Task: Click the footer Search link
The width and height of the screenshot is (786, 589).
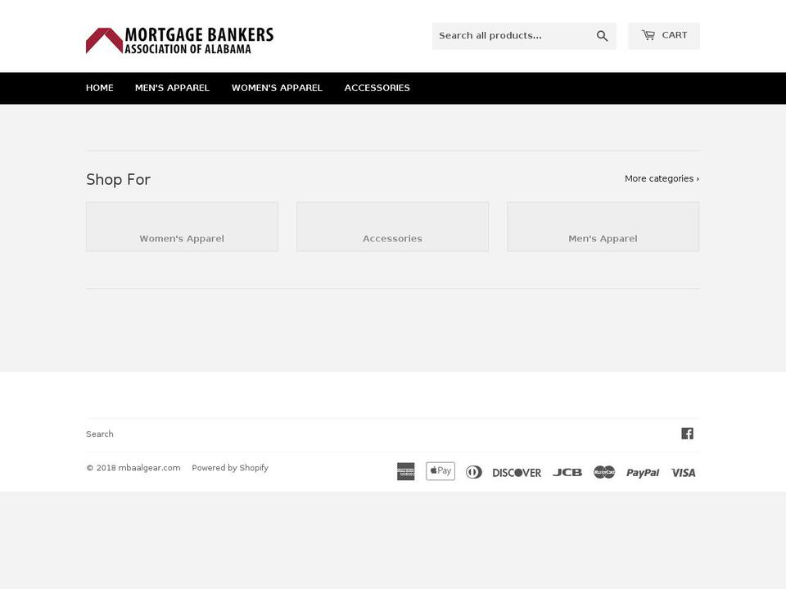Action: click(100, 434)
